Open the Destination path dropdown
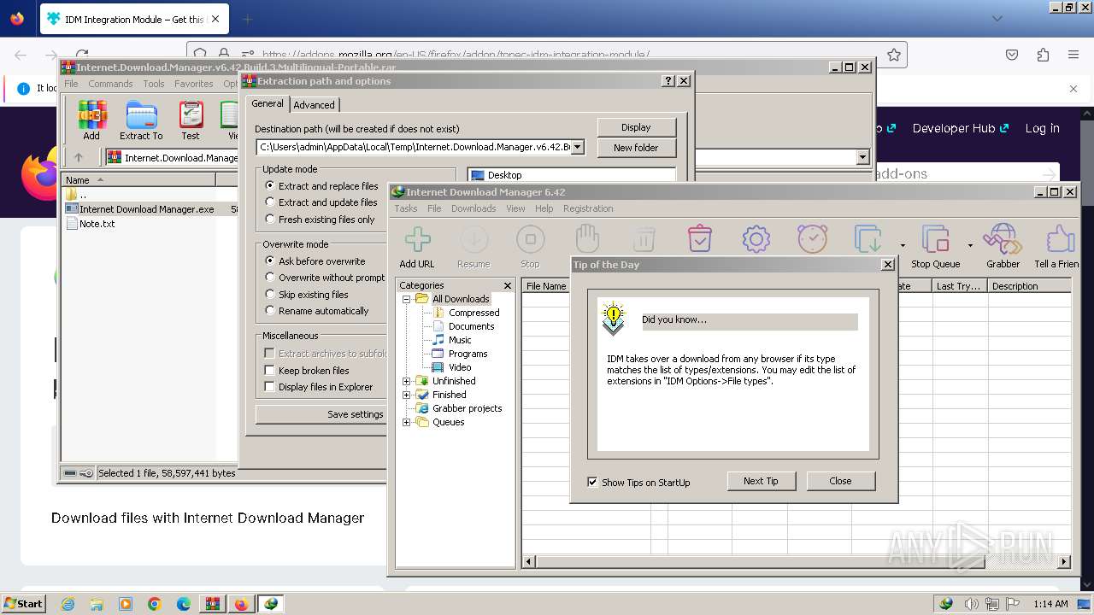 click(x=578, y=147)
